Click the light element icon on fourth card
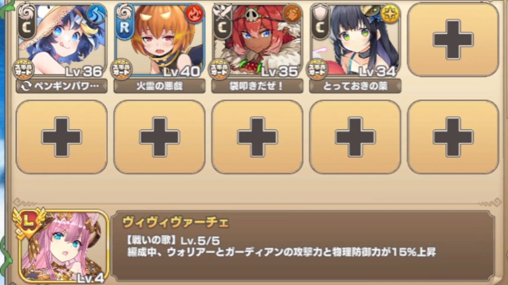Image resolution: width=508 pixels, height=285 pixels. click(x=390, y=14)
